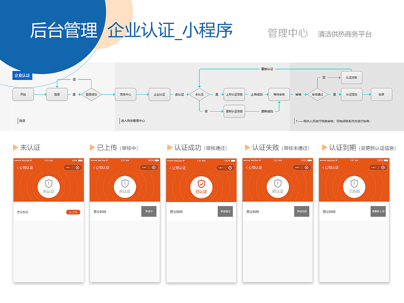404x303 pixels.
Task: Go back from 公司认证 on the 已上传 phone screen
Action: (x=94, y=168)
